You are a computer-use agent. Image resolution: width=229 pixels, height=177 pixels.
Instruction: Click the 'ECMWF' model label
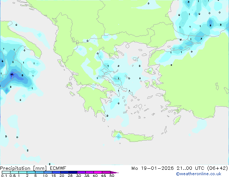coord(58,168)
